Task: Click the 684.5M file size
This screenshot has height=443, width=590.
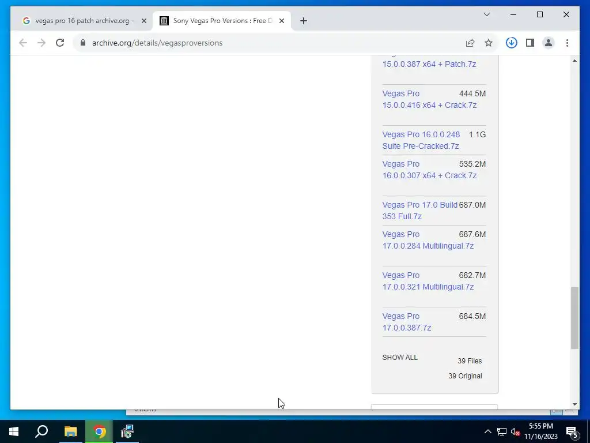Action: (x=472, y=317)
